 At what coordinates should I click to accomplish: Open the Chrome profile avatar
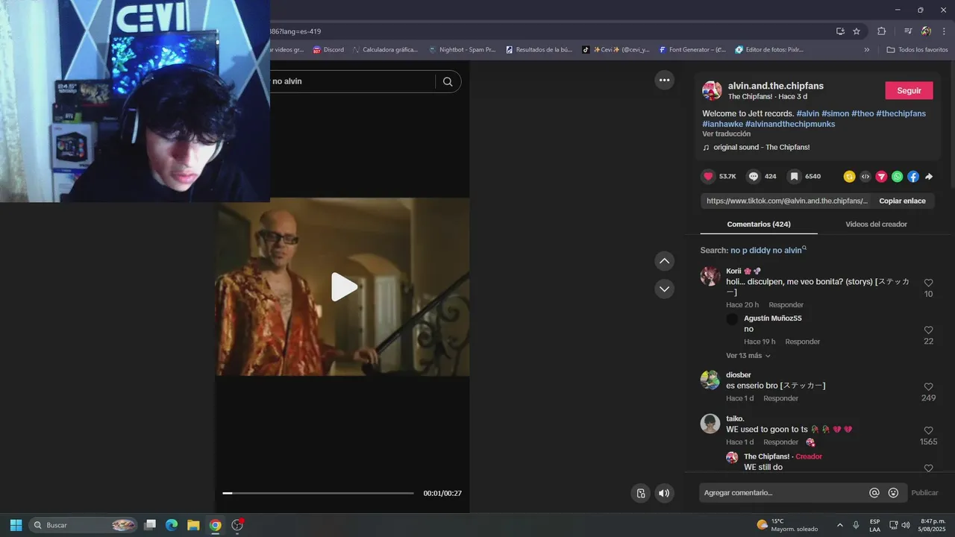[926, 31]
